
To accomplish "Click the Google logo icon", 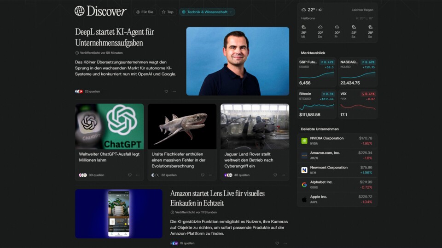I will [x=304, y=185].
